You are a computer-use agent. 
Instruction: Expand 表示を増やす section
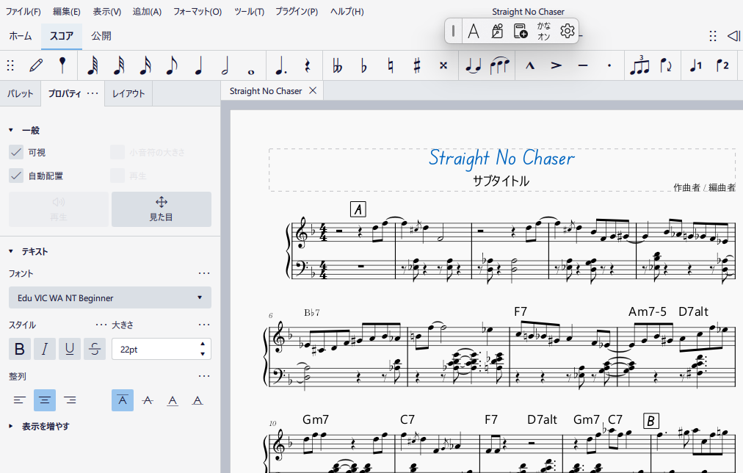pos(11,426)
